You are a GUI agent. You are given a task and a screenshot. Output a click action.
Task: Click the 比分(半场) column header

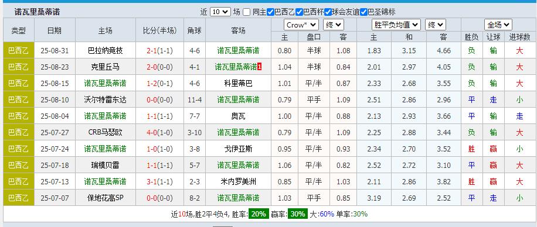click(x=159, y=30)
